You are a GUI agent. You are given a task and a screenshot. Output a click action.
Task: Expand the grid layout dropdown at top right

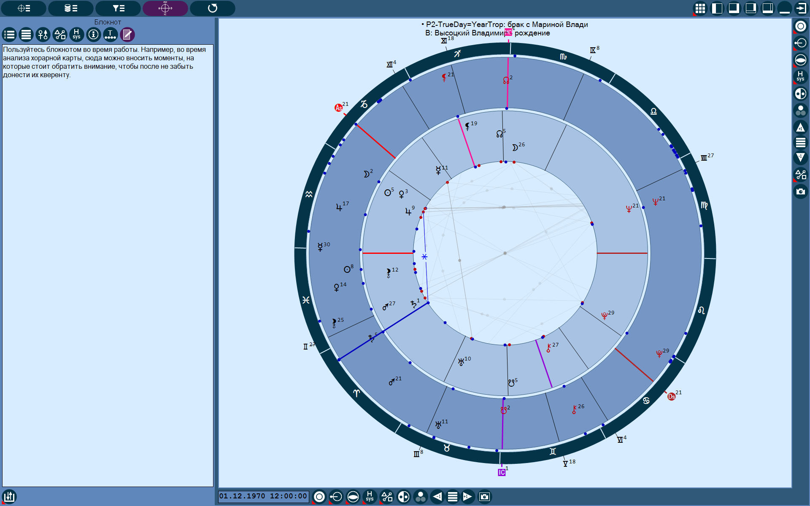pyautogui.click(x=700, y=8)
